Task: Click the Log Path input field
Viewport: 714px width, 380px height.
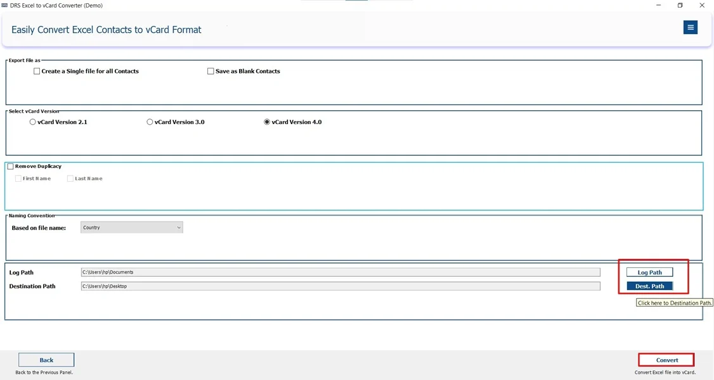Action: tap(340, 271)
